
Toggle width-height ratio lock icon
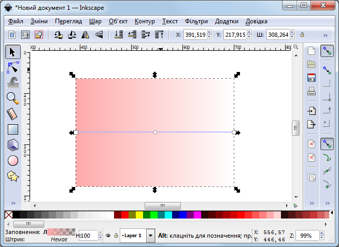coord(302,35)
